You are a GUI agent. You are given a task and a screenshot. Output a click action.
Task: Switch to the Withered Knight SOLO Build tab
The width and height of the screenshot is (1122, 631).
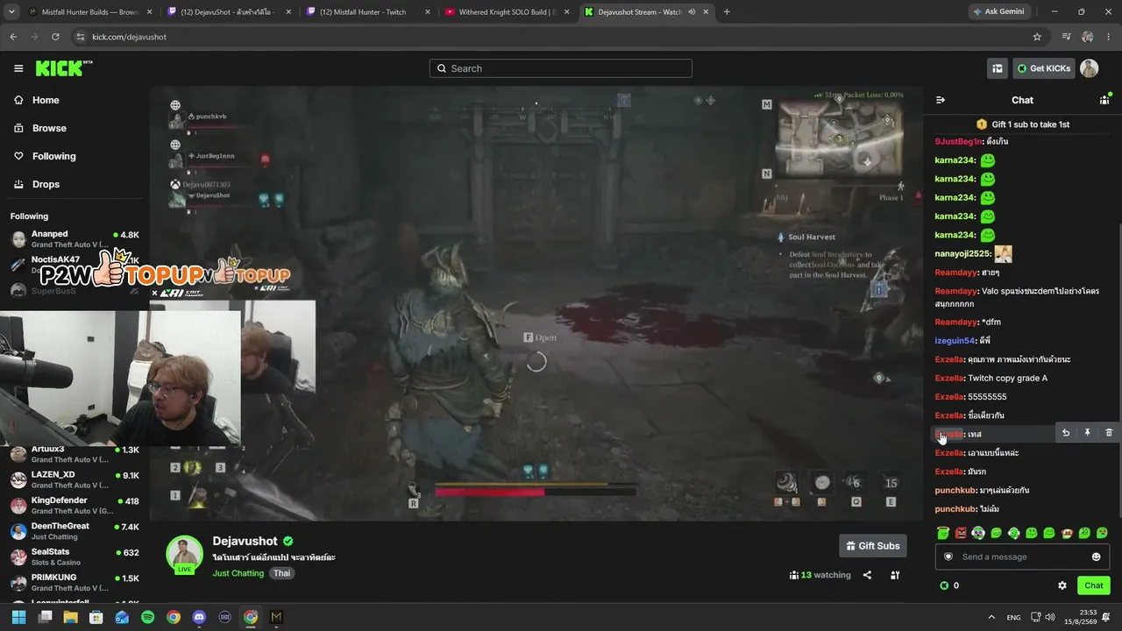point(508,12)
